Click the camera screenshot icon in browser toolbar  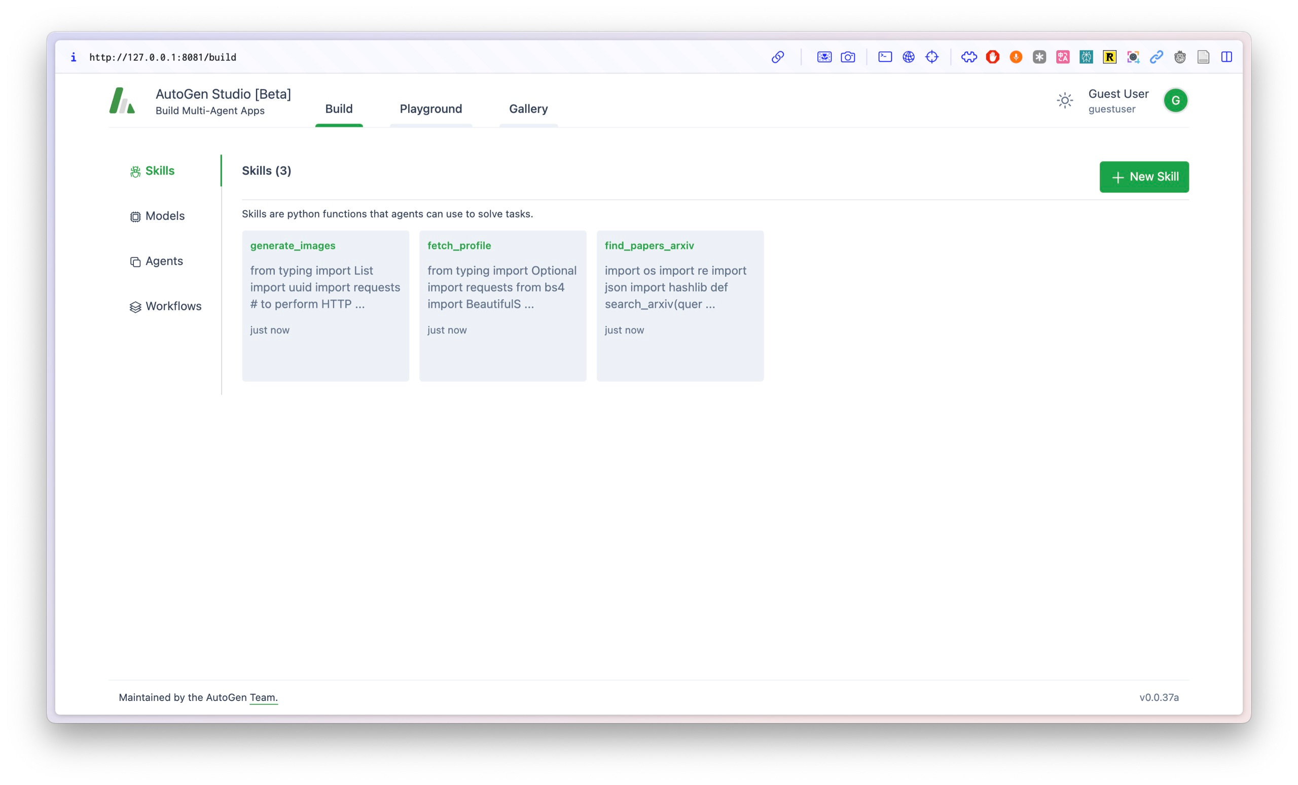point(848,57)
